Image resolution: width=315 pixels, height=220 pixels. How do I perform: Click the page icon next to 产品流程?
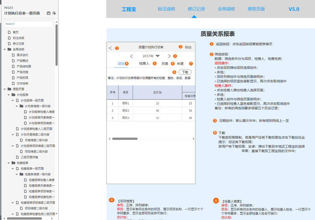(x=13, y=72)
